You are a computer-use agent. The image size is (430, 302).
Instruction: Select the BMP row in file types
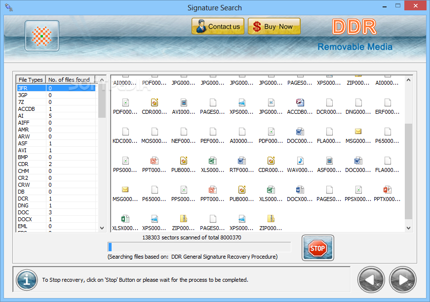(x=56, y=157)
